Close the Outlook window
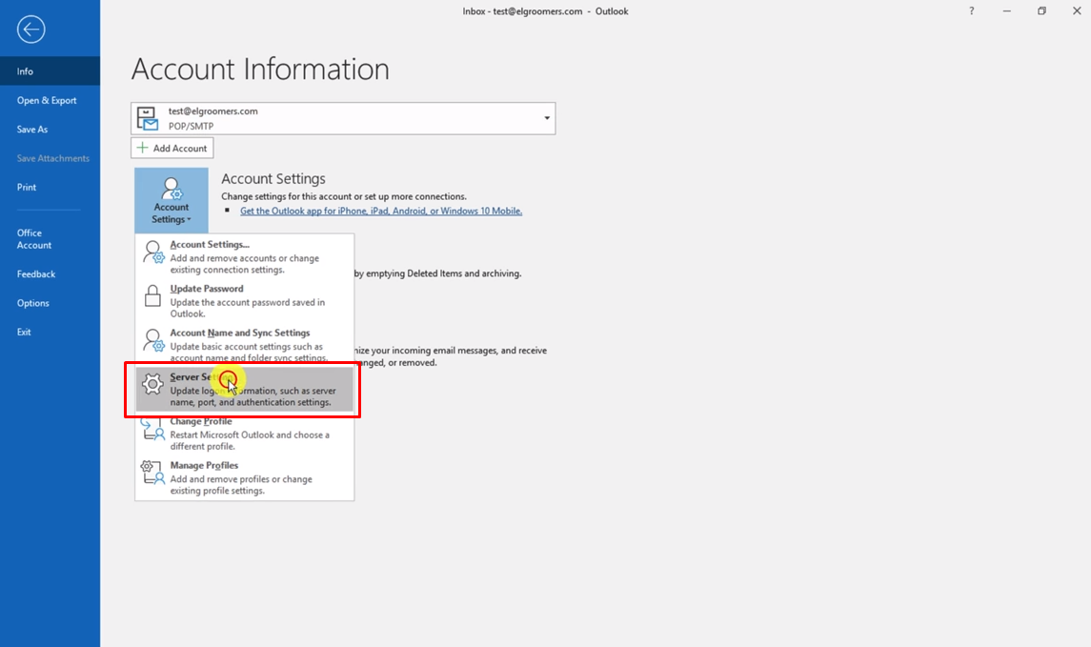This screenshot has width=1091, height=647. tap(1077, 11)
